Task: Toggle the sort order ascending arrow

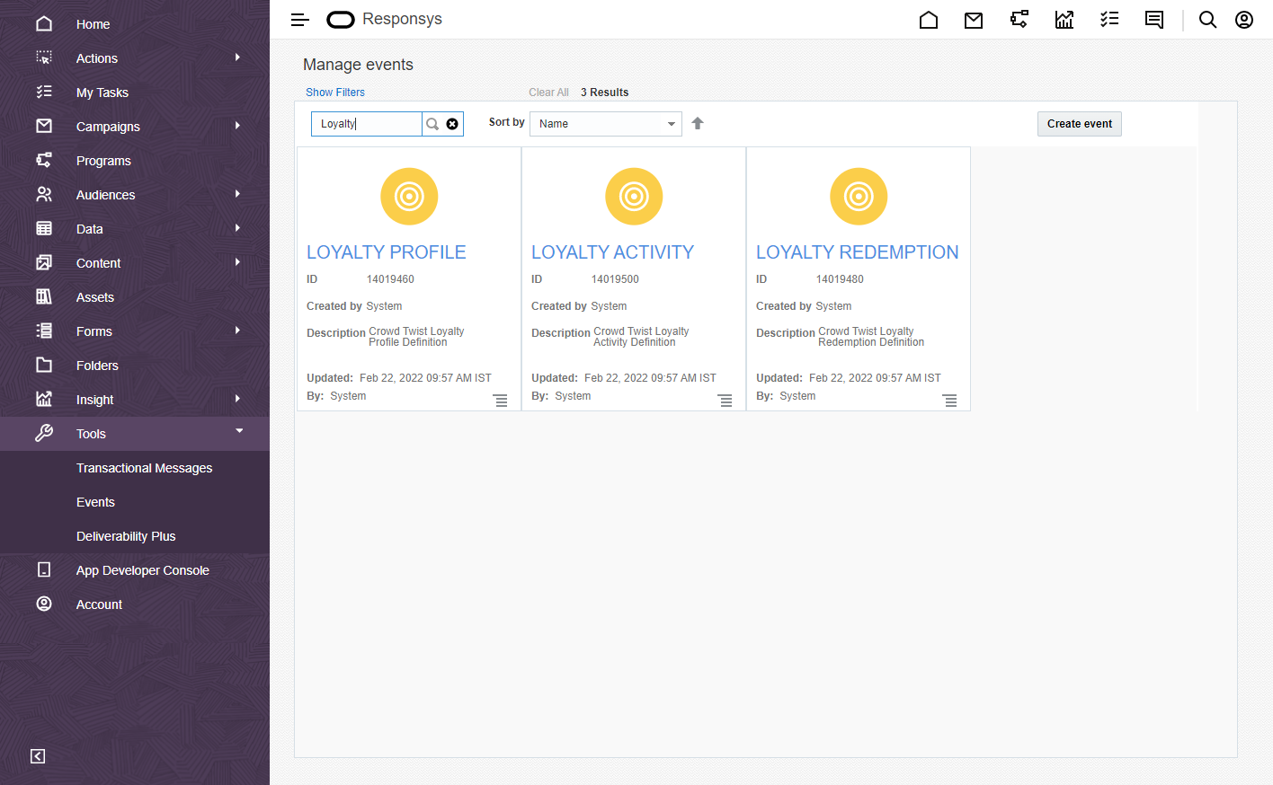Action: (x=698, y=123)
